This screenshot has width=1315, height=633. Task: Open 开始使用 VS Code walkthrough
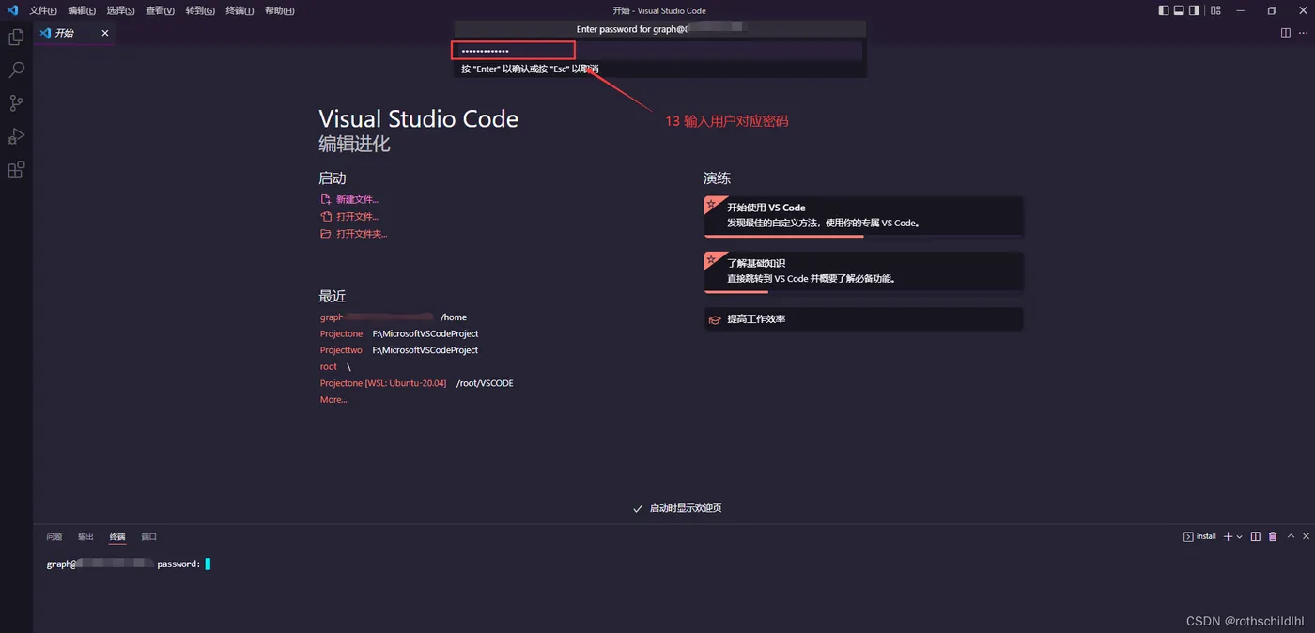click(x=863, y=216)
